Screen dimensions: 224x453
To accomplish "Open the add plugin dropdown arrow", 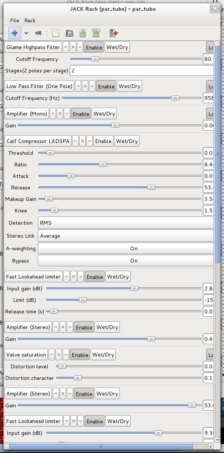I will 26,33.
